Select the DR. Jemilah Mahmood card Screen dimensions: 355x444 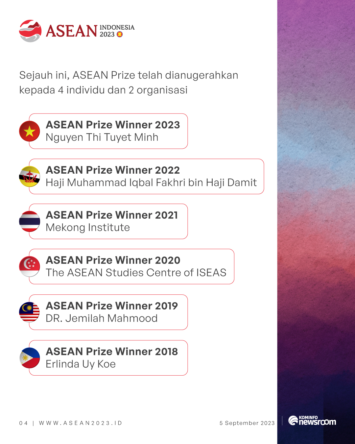108,312
